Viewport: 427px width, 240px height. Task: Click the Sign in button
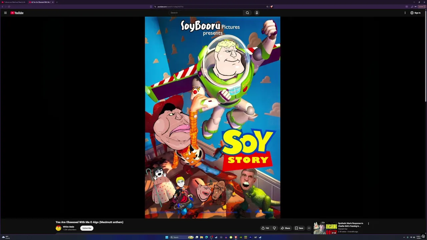coord(415,13)
